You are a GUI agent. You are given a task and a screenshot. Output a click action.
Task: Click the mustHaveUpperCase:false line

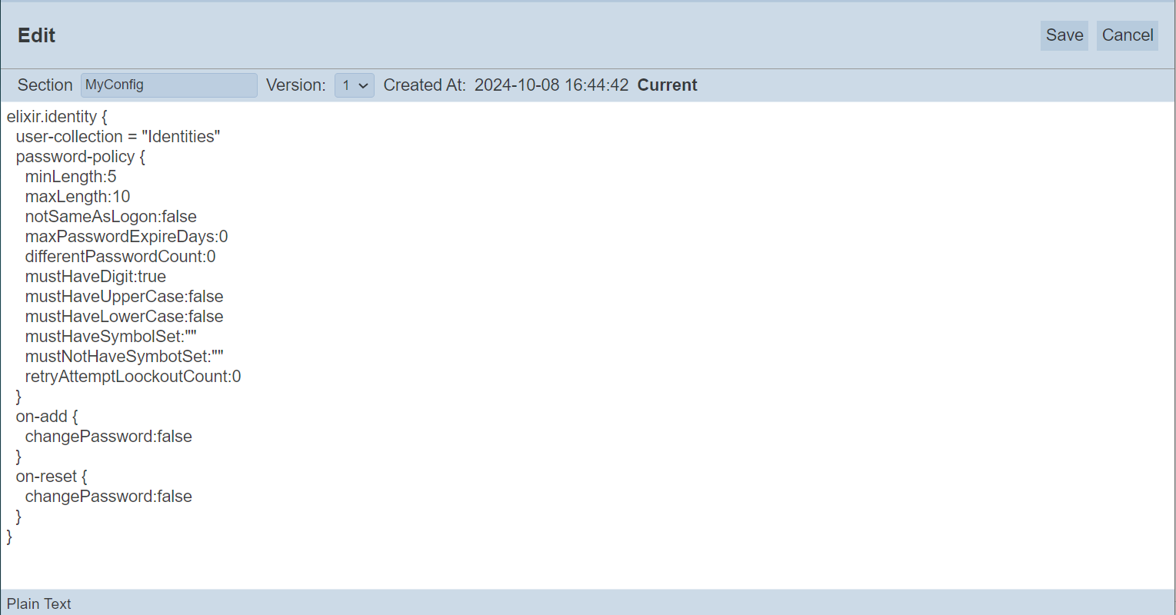124,297
